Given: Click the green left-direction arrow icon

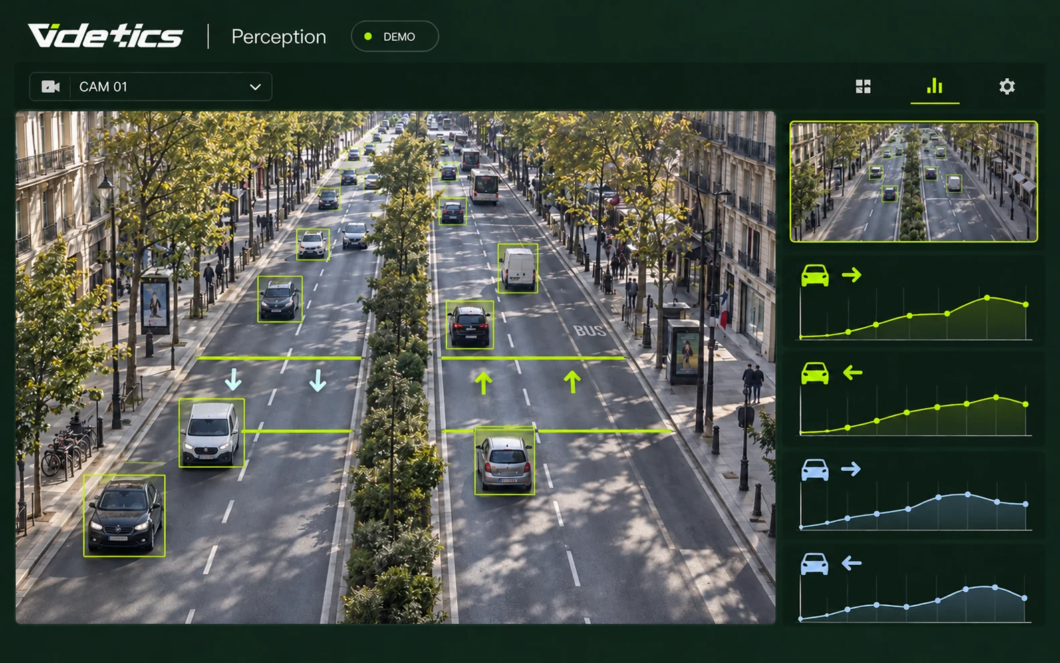Looking at the screenshot, I should [852, 372].
